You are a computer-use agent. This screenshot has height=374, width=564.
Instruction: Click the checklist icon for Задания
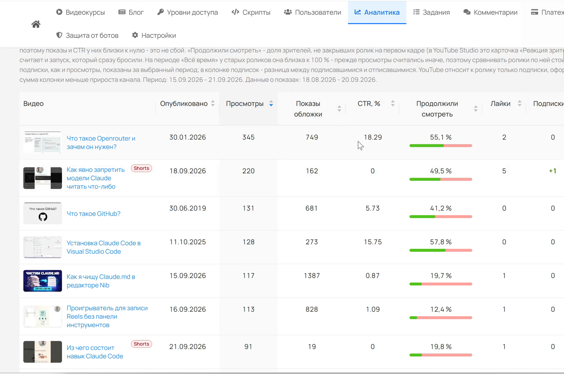(x=416, y=12)
